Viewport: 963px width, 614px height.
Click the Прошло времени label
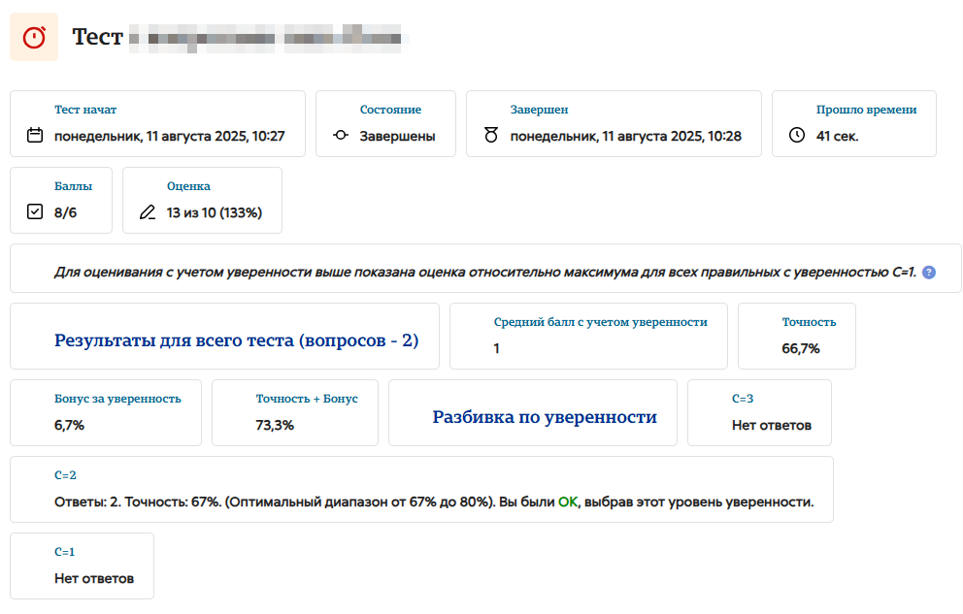pyautogui.click(x=866, y=110)
